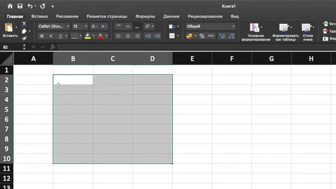Viewport: 336px width, 189px height.
Task: Open the Главная ribbon tab
Action: tap(15, 16)
